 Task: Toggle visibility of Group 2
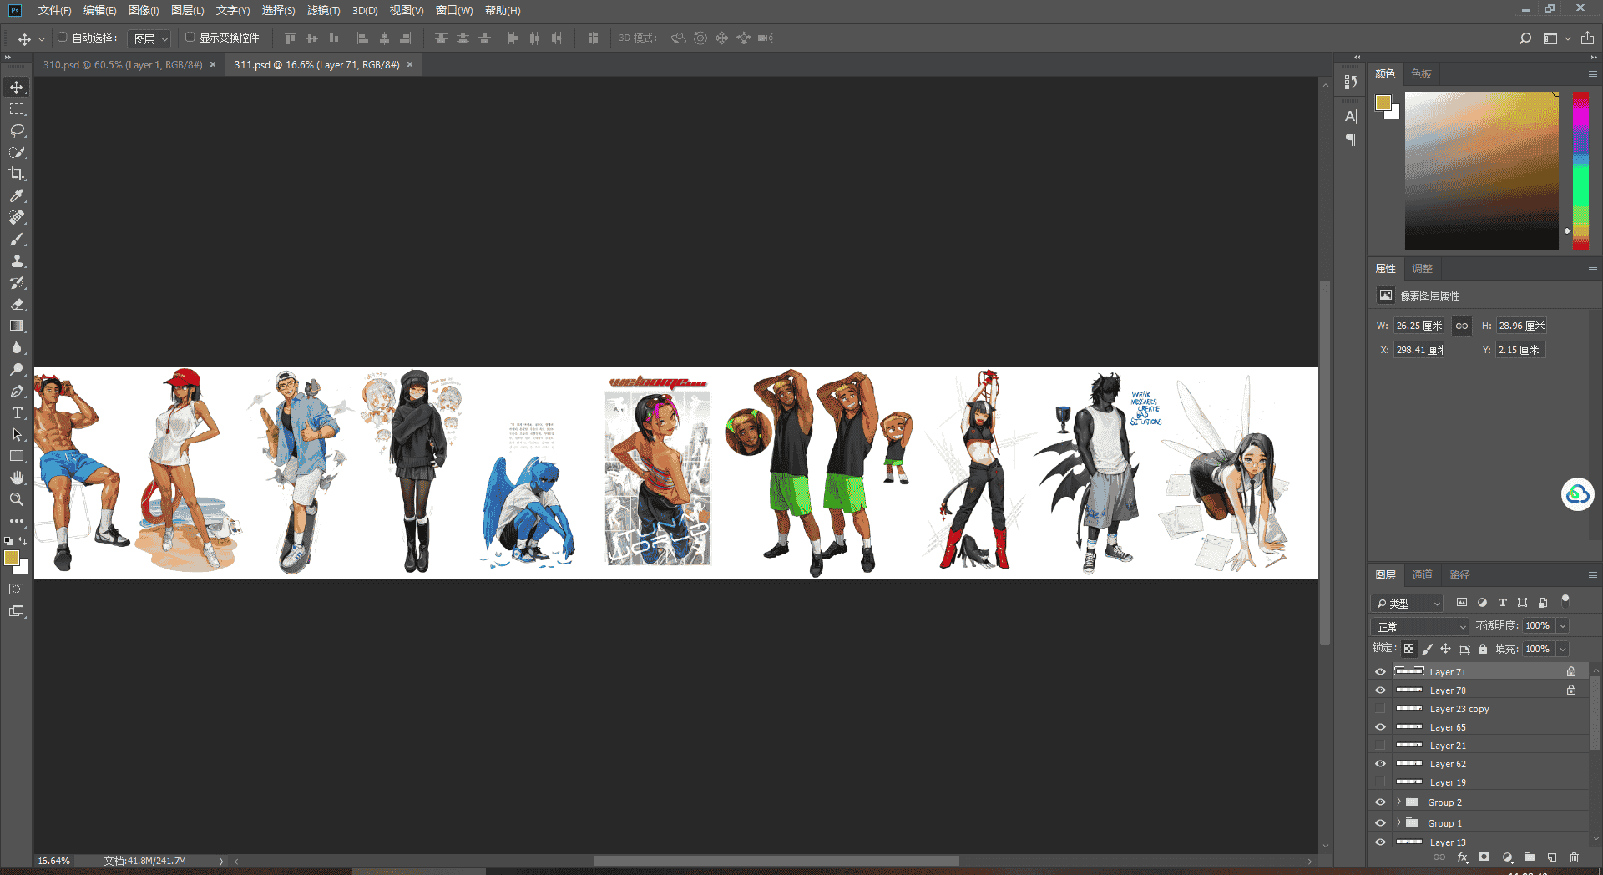tap(1380, 802)
